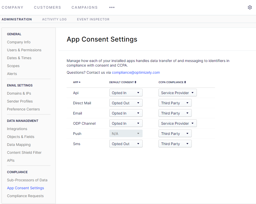Image resolution: width=256 pixels, height=204 pixels.
Task: Click the Data Management section heading
Action: tap(23, 121)
